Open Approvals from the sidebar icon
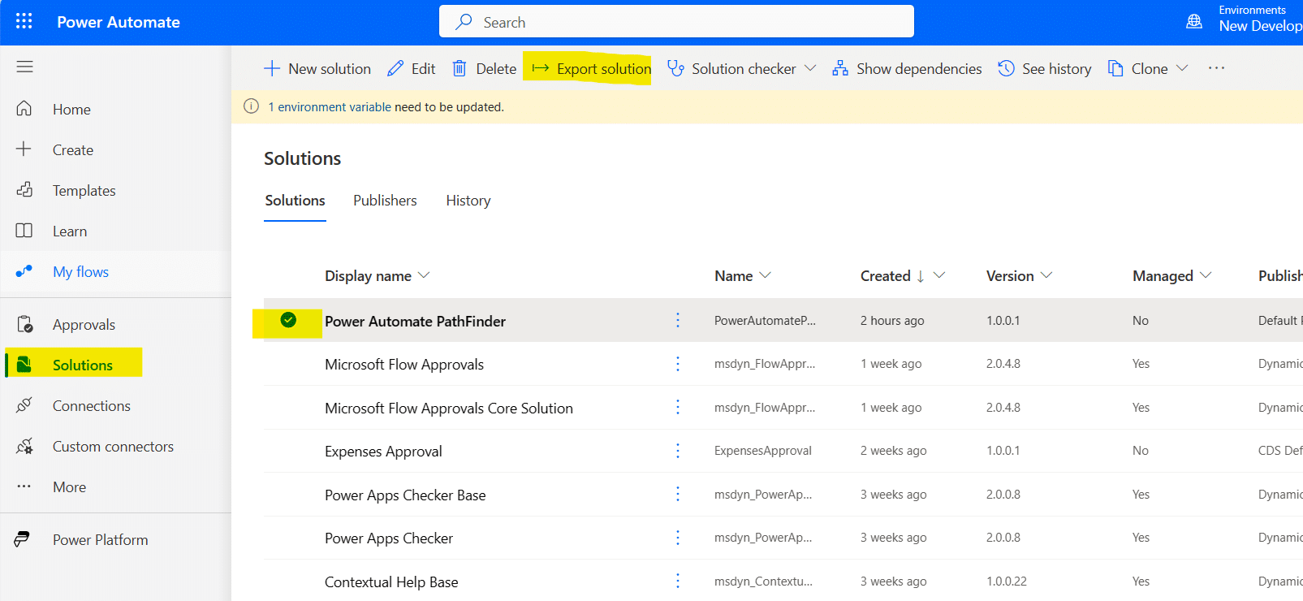The height and width of the screenshot is (601, 1303). pos(24,325)
